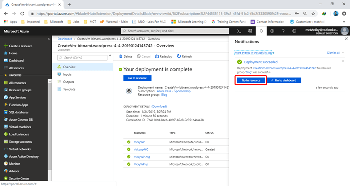Image resolution: width=350 pixels, height=186 pixels.
Task: Go to Home in Azure sidebar
Action: coord(11,53)
